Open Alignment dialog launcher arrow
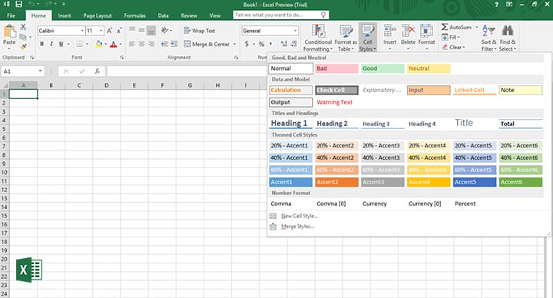 pyautogui.click(x=236, y=58)
